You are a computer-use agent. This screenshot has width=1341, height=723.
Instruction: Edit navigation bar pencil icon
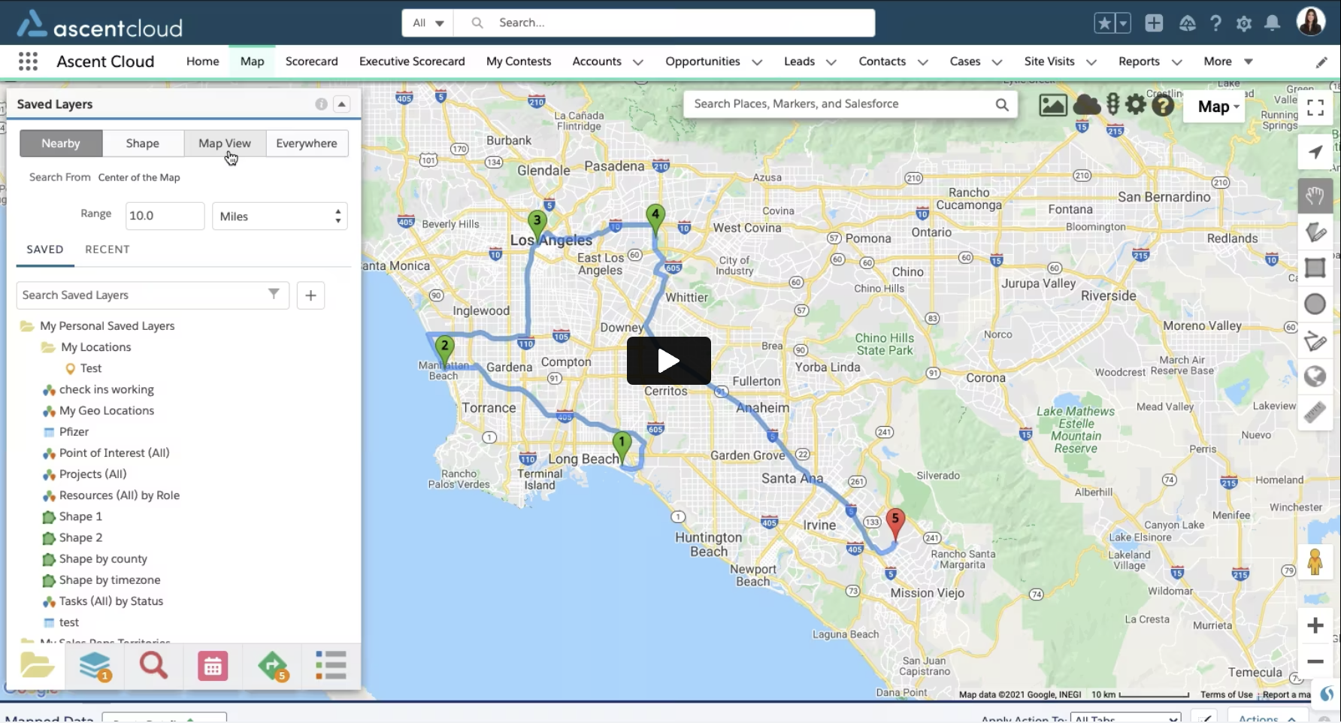[1321, 62]
